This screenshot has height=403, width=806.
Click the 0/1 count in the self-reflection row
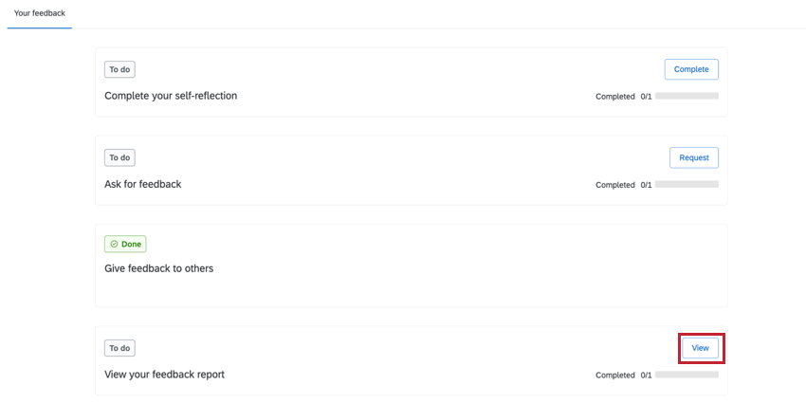tap(646, 97)
